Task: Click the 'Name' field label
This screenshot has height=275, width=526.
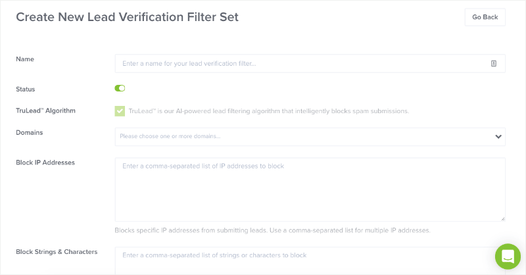Action: tap(25, 59)
